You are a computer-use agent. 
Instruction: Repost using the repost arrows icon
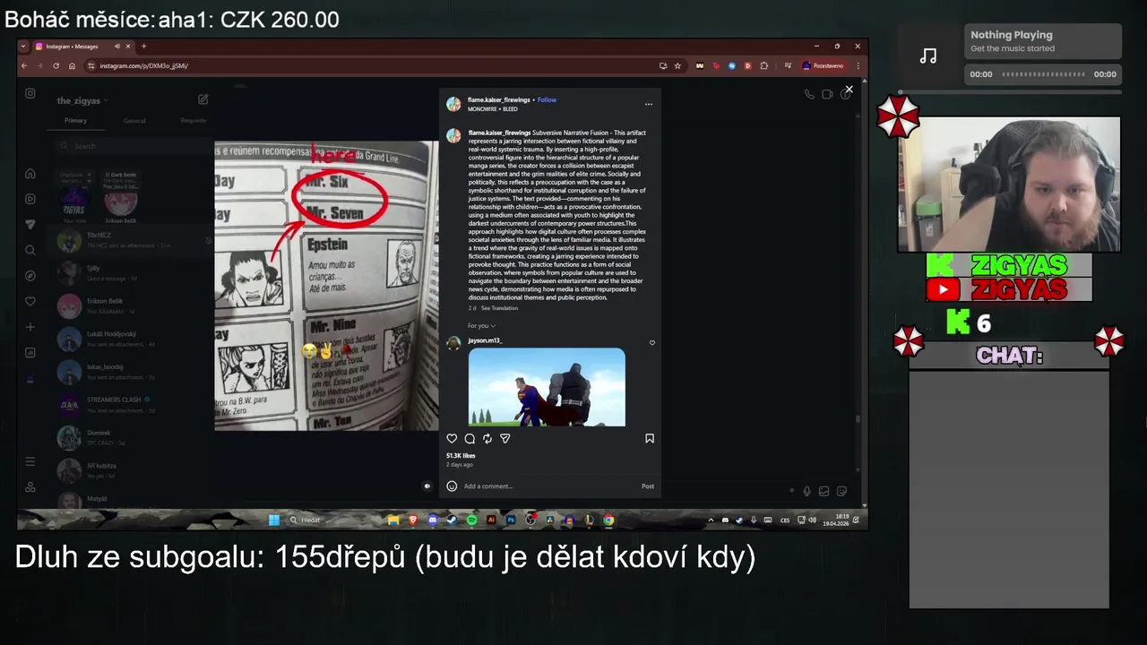[x=487, y=439]
